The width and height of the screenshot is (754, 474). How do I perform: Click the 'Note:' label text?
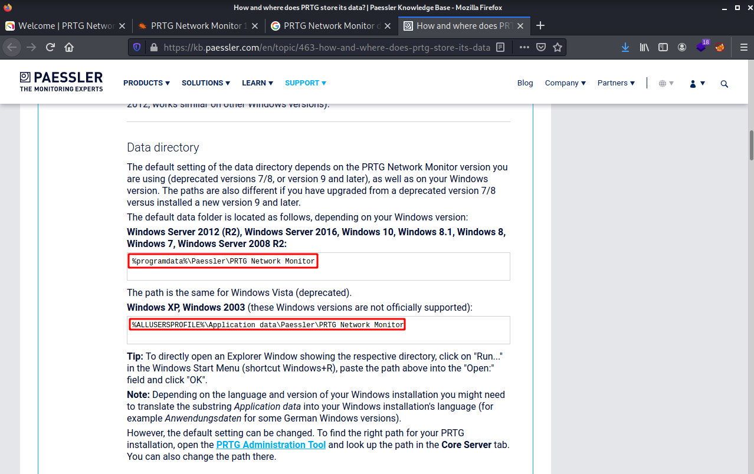coord(138,394)
